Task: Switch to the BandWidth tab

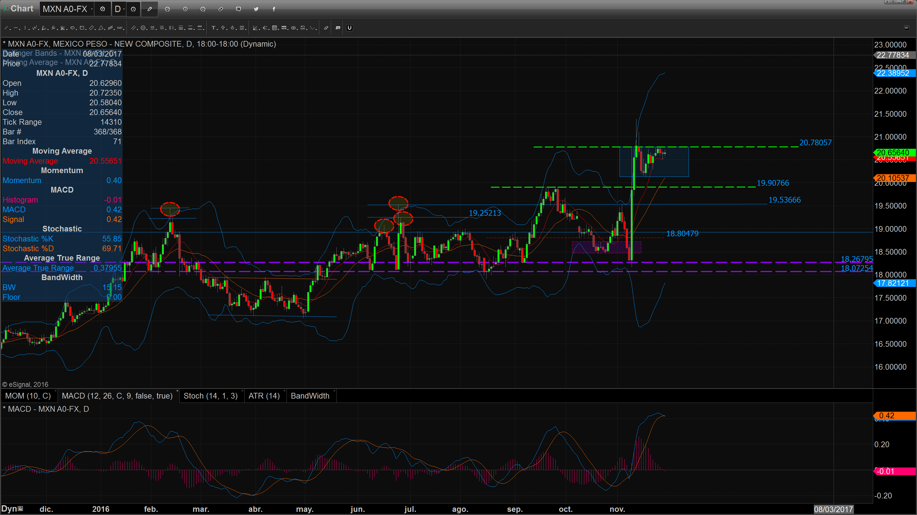Action: pos(310,396)
